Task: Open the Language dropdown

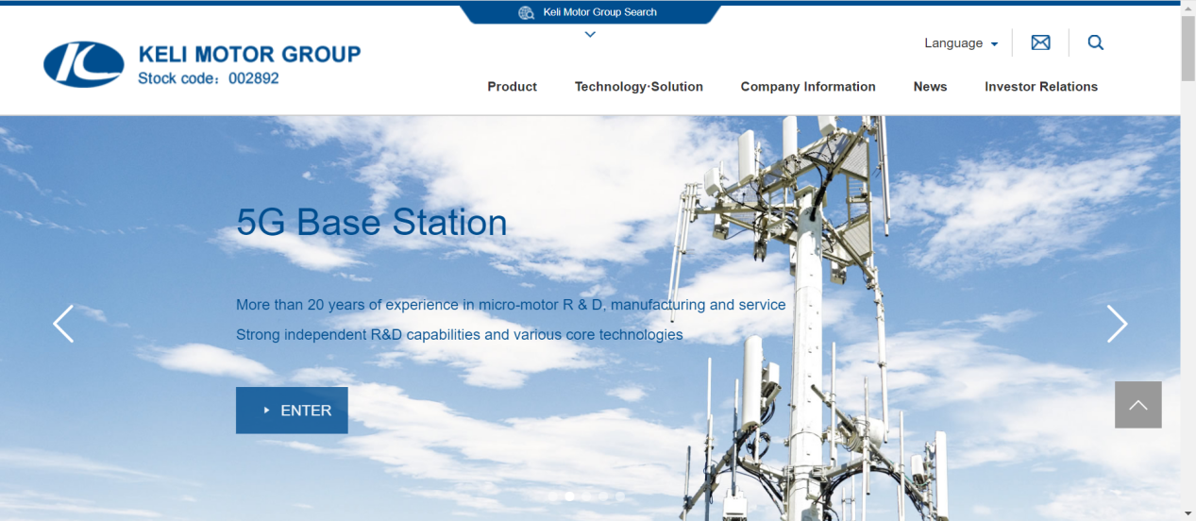Action: coord(961,42)
